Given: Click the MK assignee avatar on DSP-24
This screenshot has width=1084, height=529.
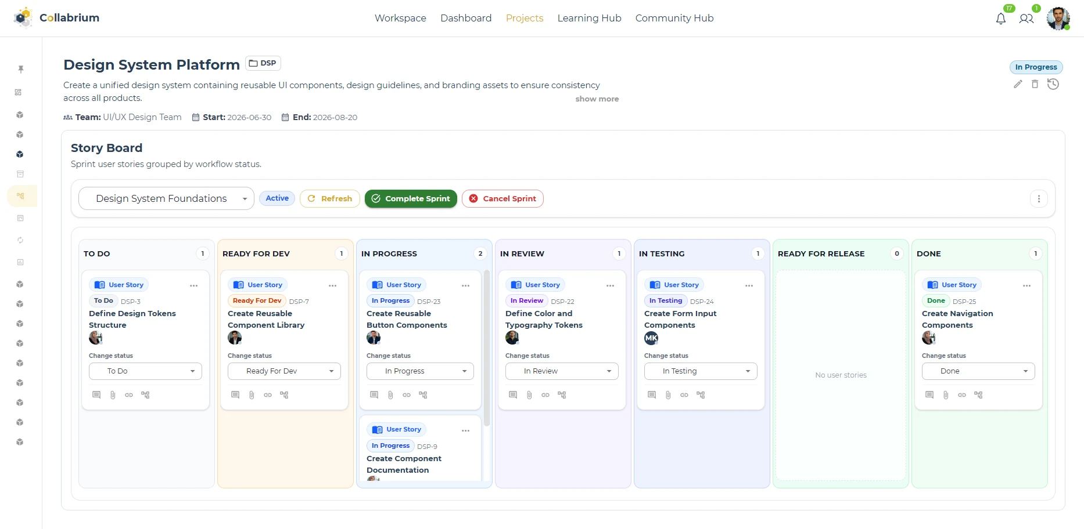Looking at the screenshot, I should (651, 338).
